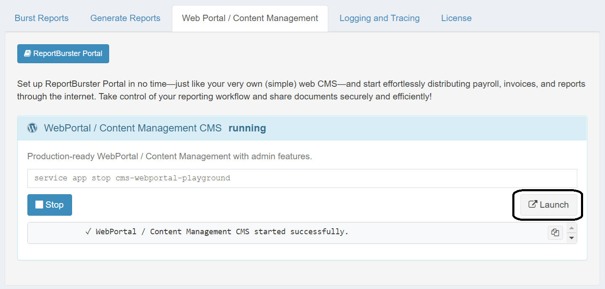Click the square stop icon inside Stop button

click(x=39, y=205)
